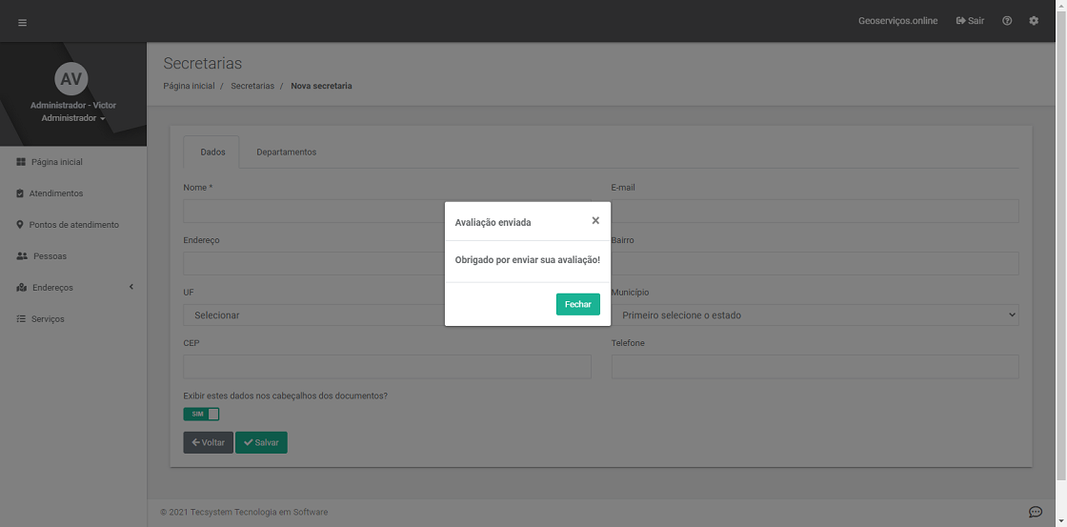This screenshot has width=1067, height=527.
Task: Close the Avaliação enviada dialog with X
Action: pyautogui.click(x=595, y=220)
